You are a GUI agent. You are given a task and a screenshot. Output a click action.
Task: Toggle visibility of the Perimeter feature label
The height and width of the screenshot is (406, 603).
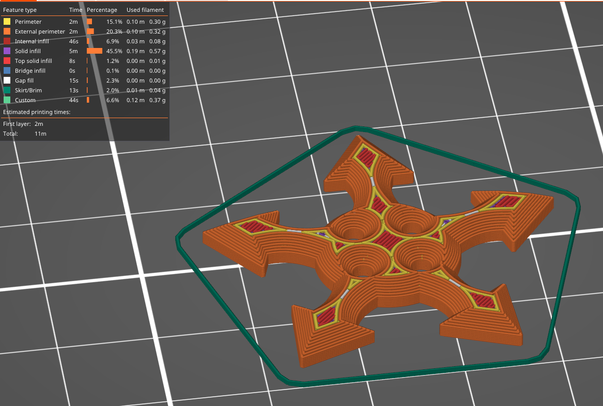(28, 22)
